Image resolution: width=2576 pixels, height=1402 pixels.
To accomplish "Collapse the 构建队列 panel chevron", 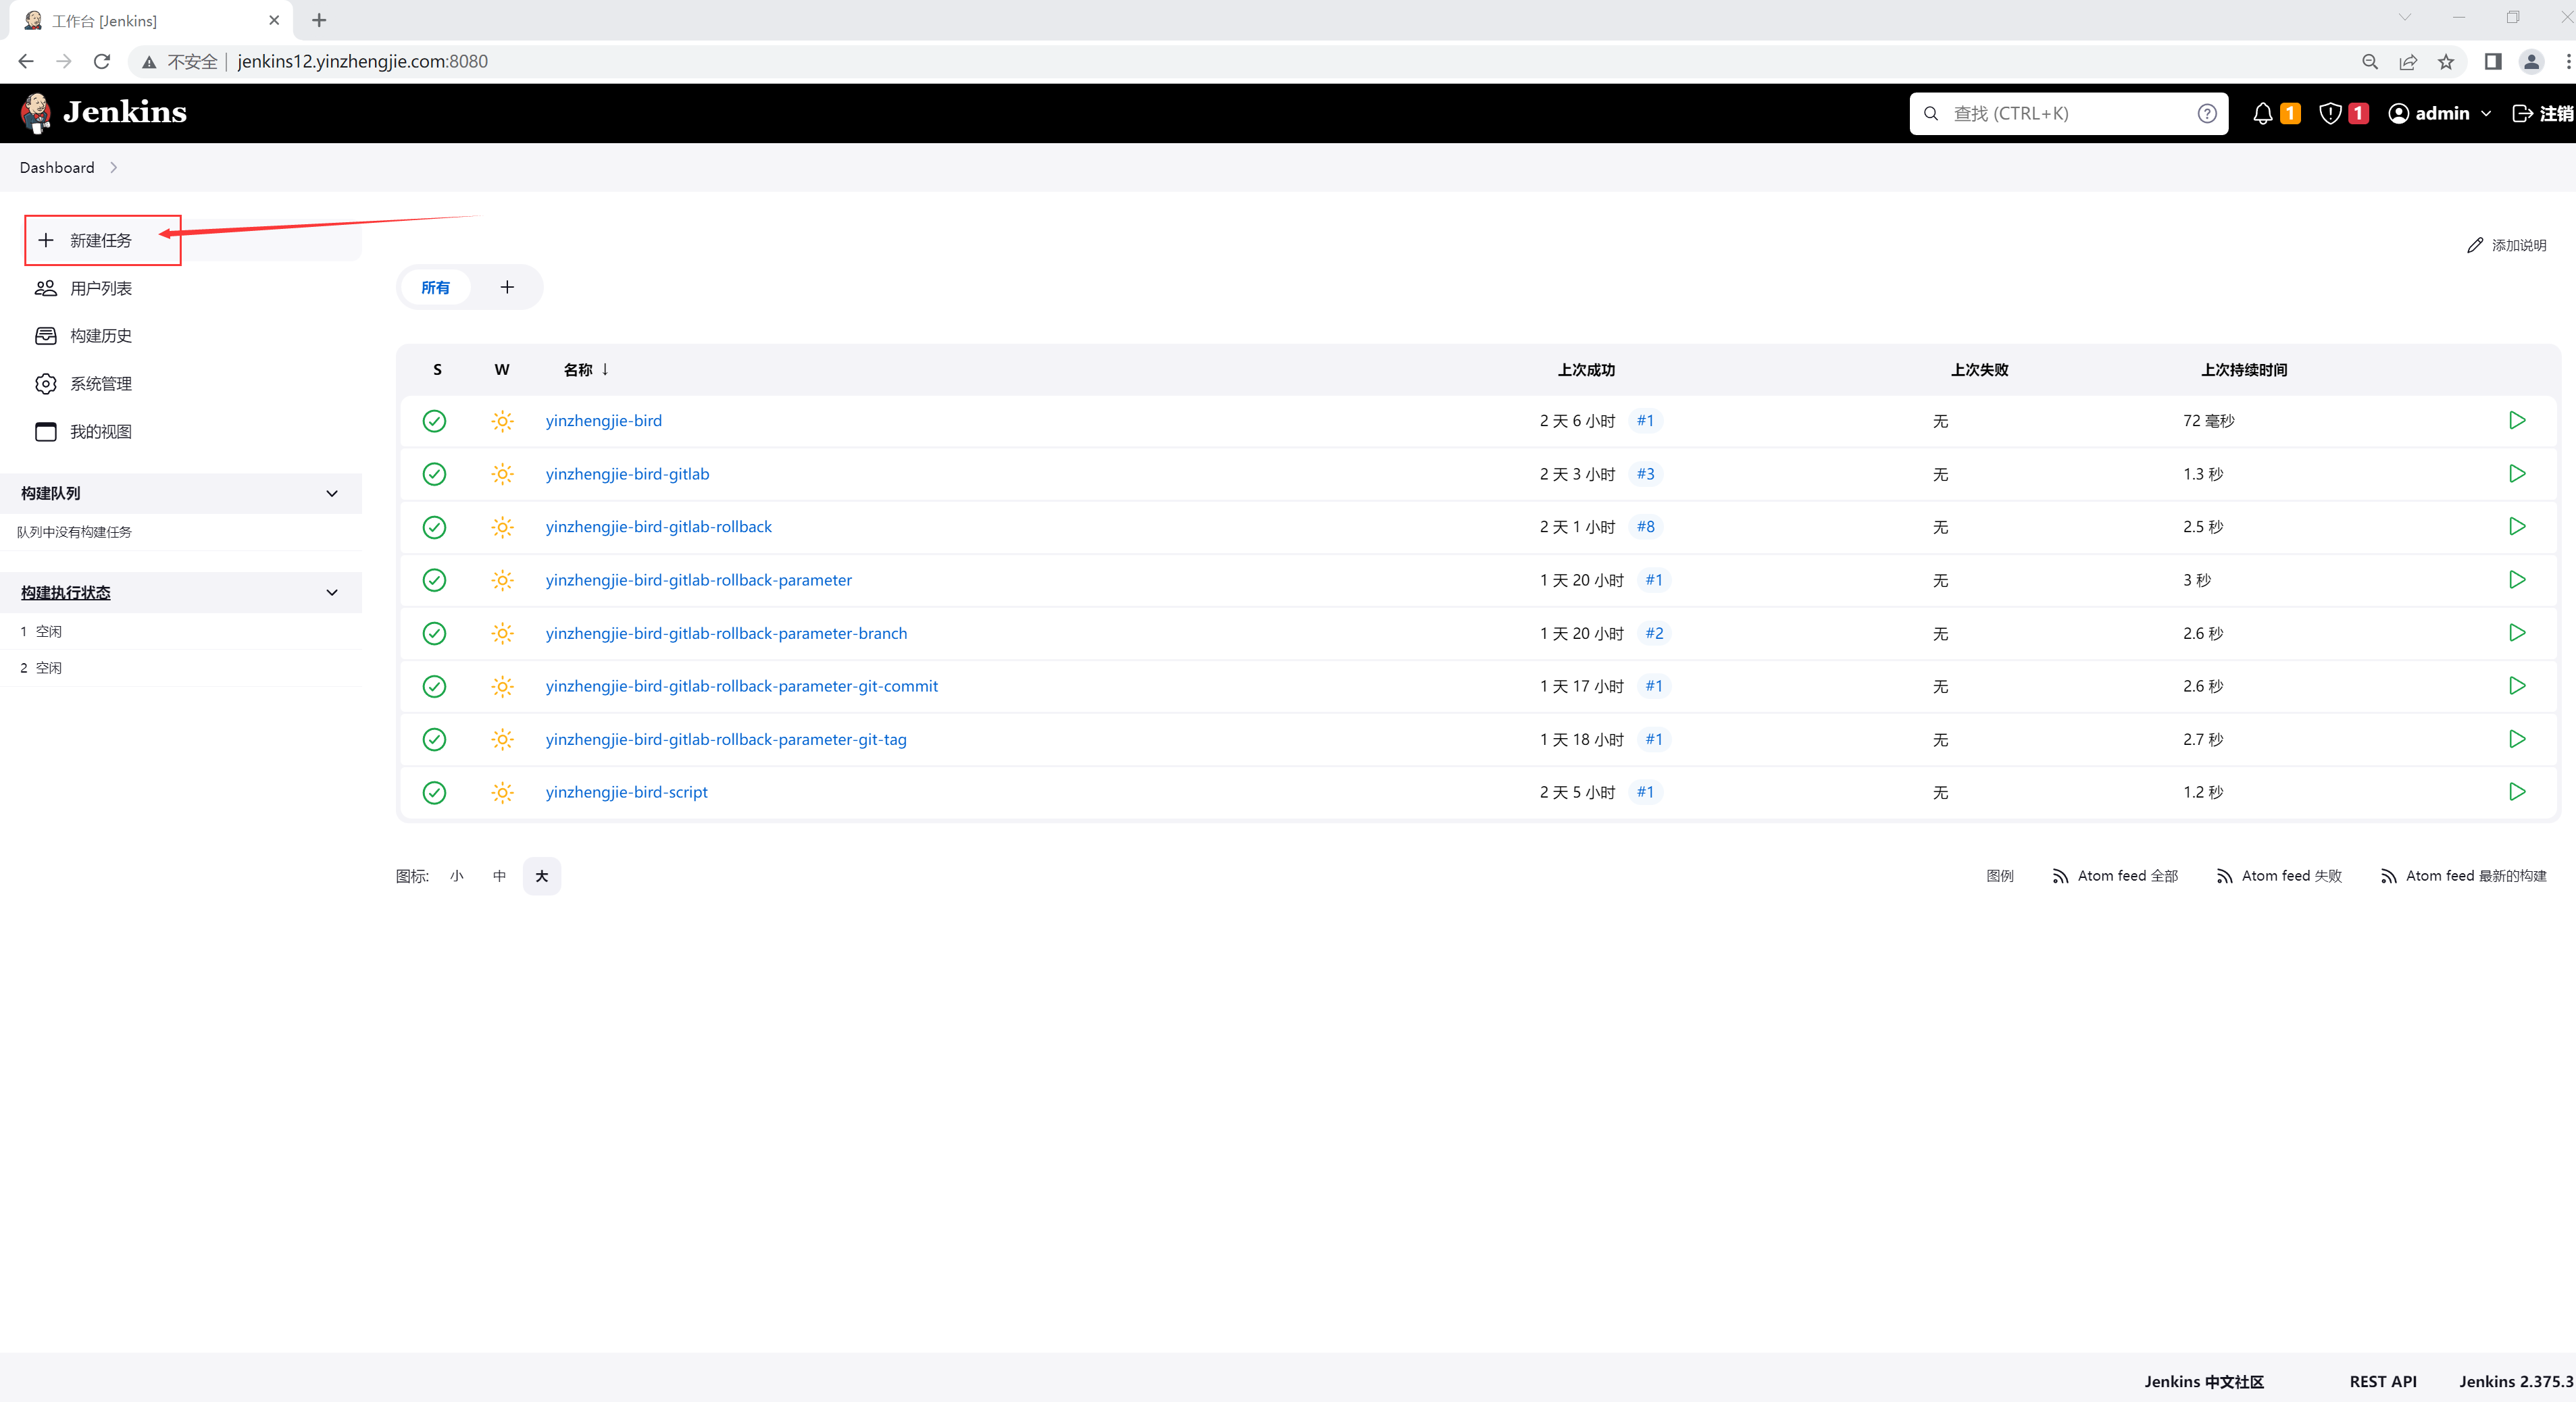I will click(332, 494).
